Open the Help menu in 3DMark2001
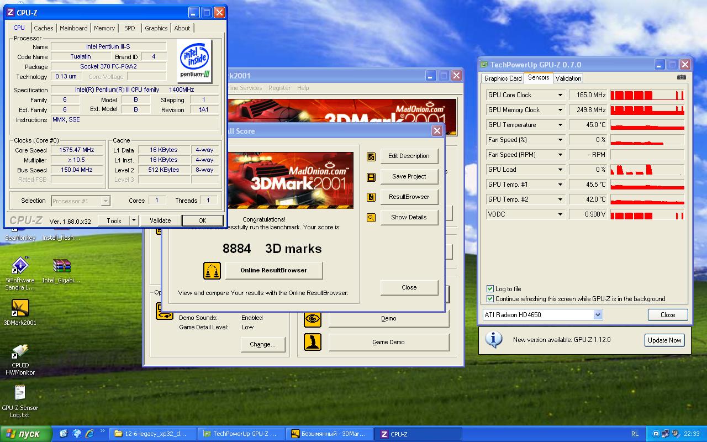 (x=303, y=88)
